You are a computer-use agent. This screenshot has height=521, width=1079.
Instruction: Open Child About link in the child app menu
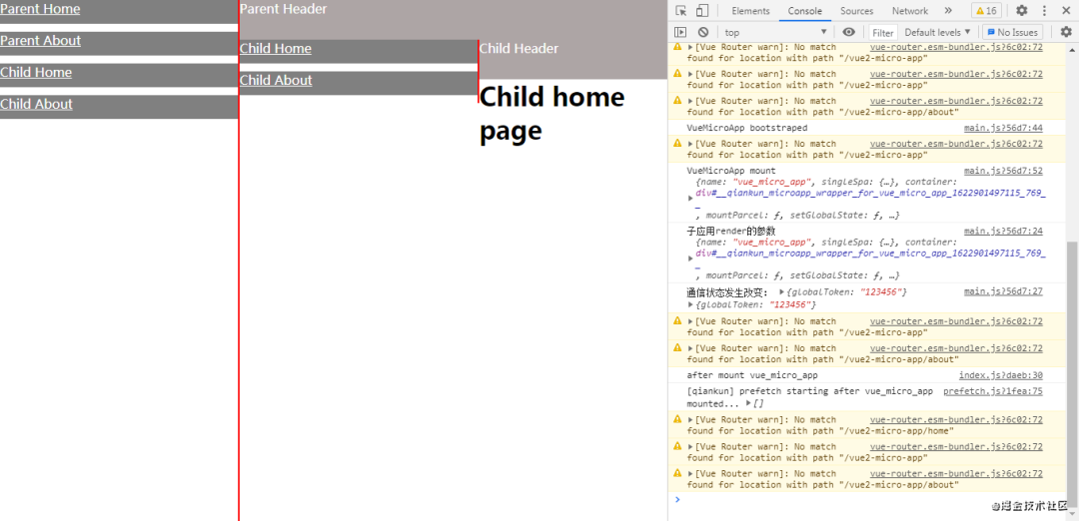tap(276, 81)
